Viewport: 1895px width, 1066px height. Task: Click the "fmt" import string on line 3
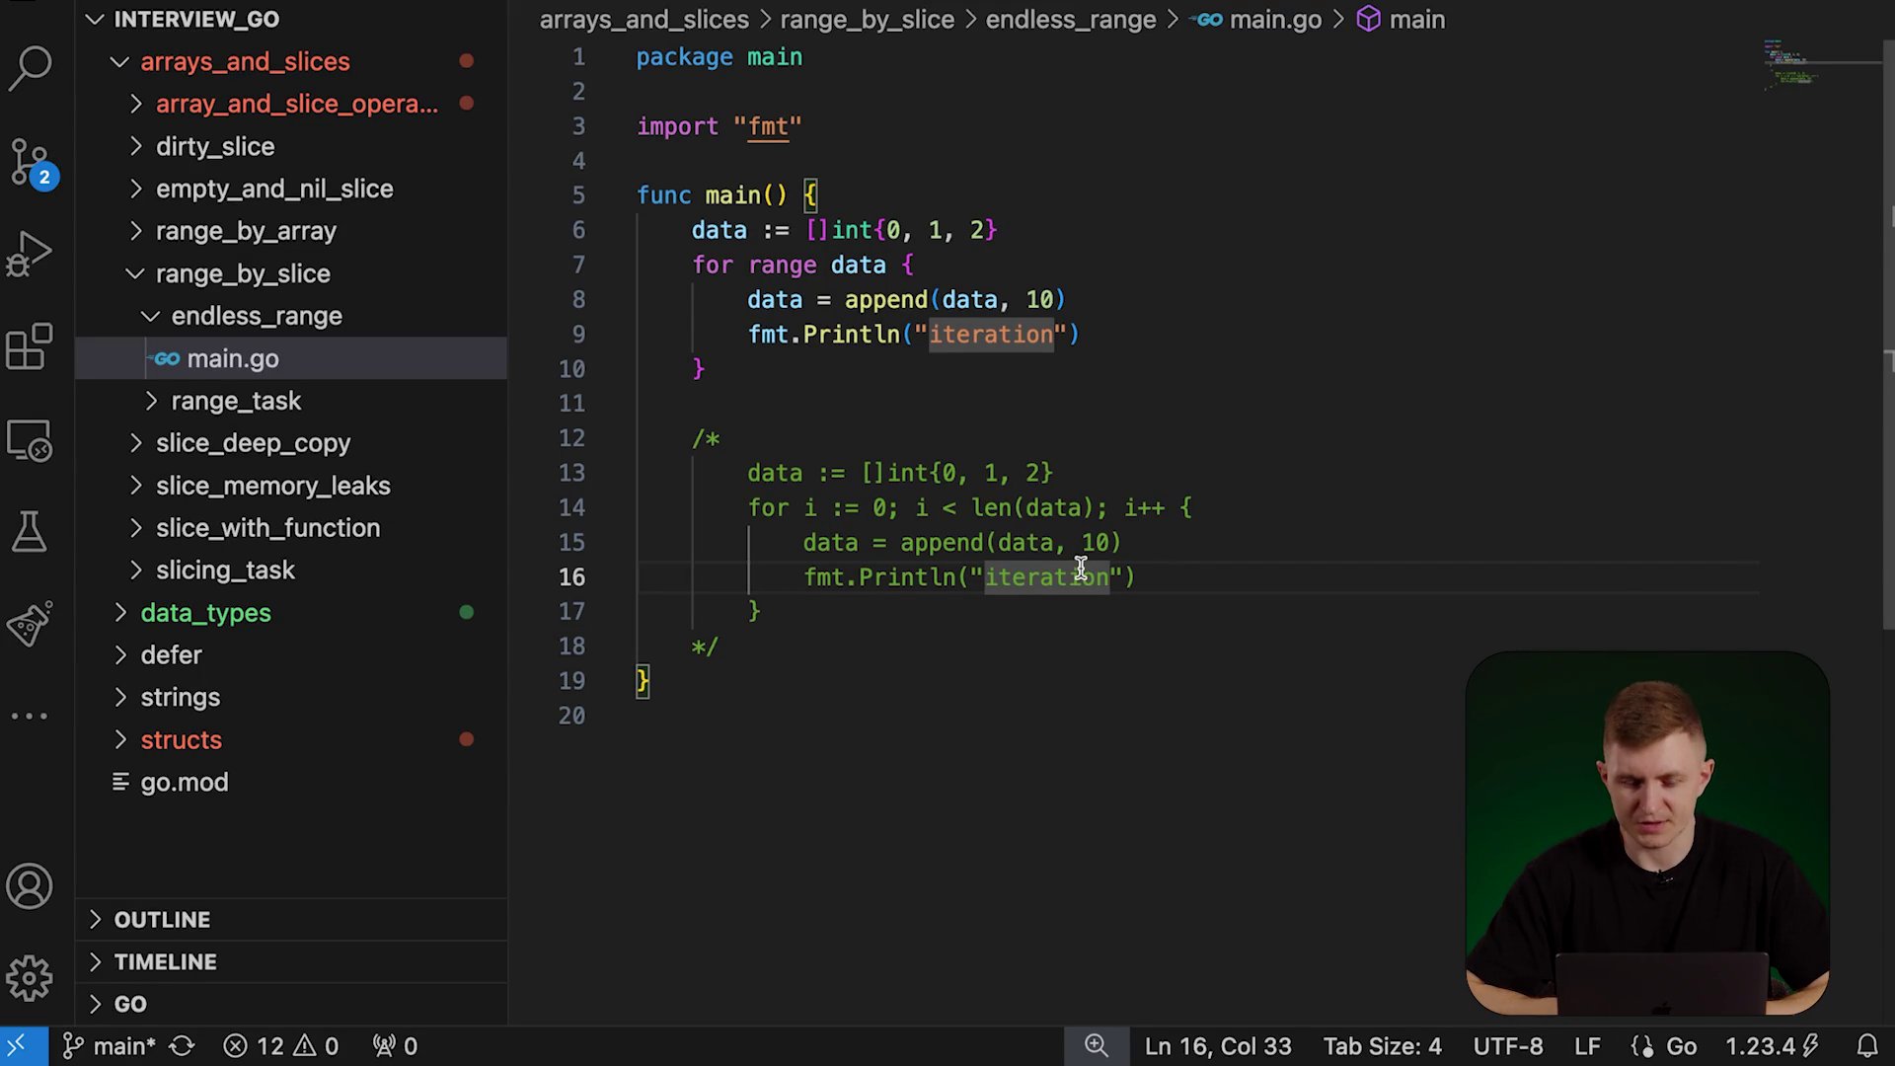pos(768,126)
